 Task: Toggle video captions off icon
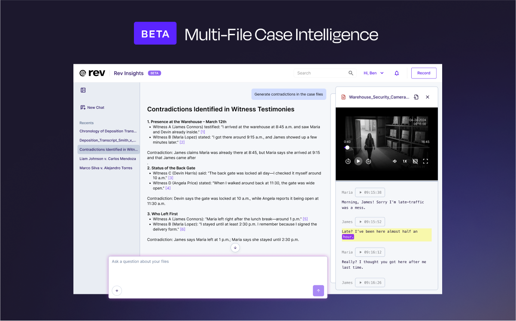point(415,161)
